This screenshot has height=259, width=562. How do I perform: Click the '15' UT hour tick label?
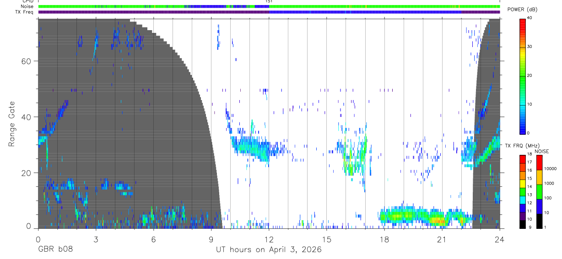pyautogui.click(x=326, y=238)
